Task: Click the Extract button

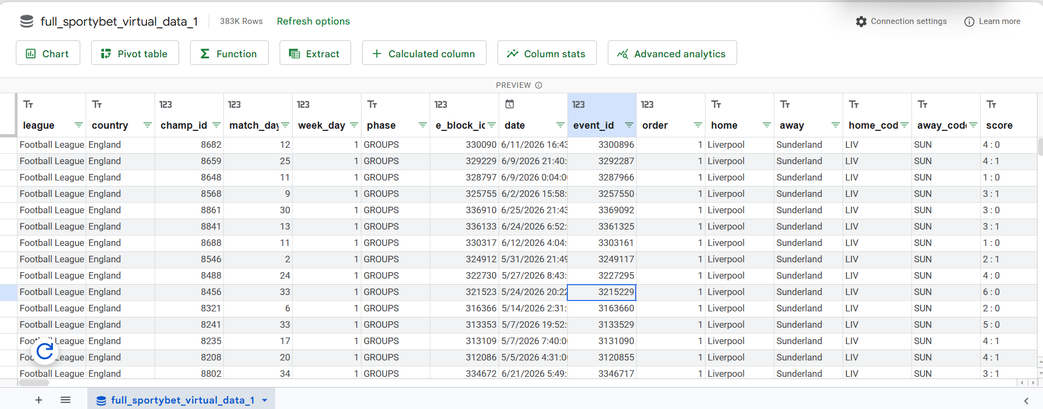Action: pos(315,53)
